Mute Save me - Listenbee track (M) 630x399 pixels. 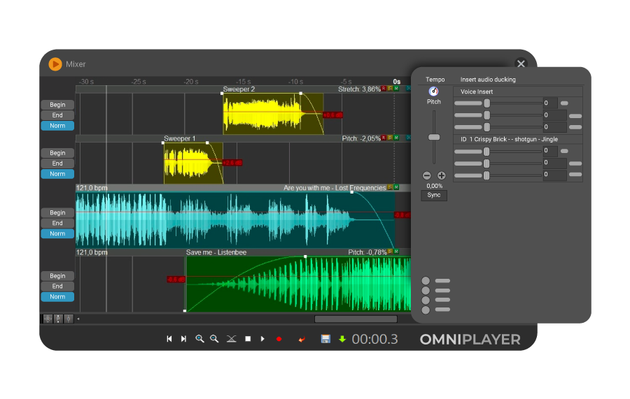(397, 252)
